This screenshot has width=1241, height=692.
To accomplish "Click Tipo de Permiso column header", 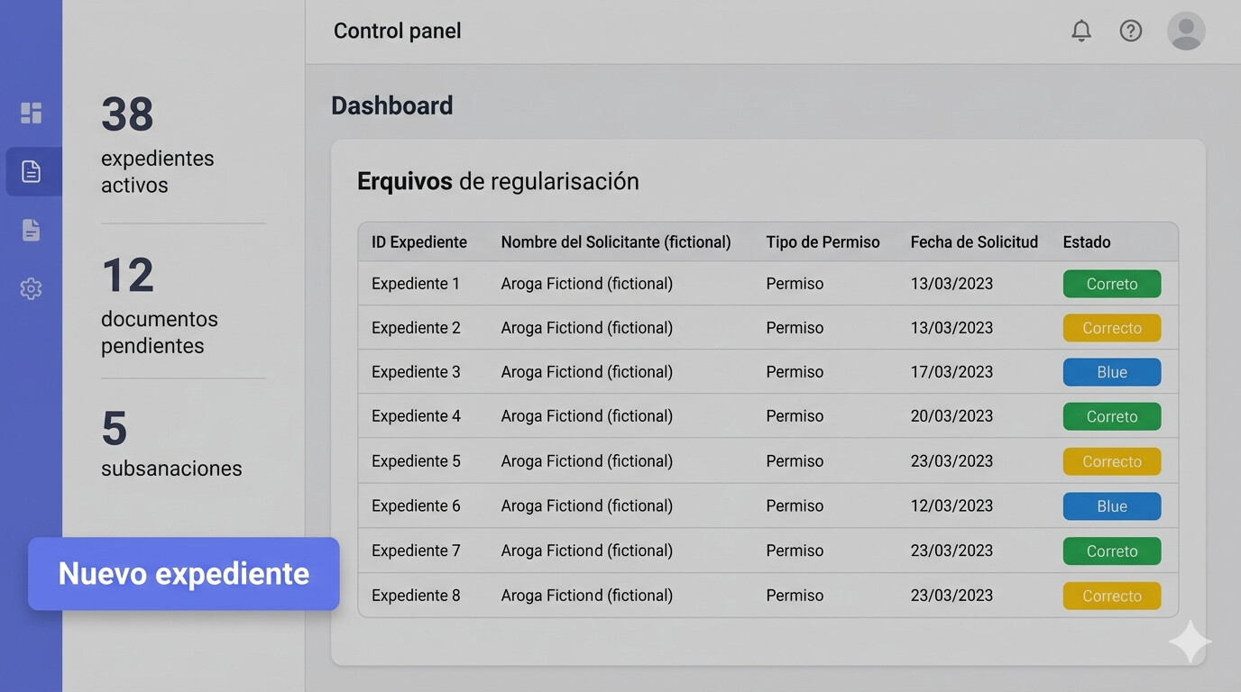I will tap(823, 242).
